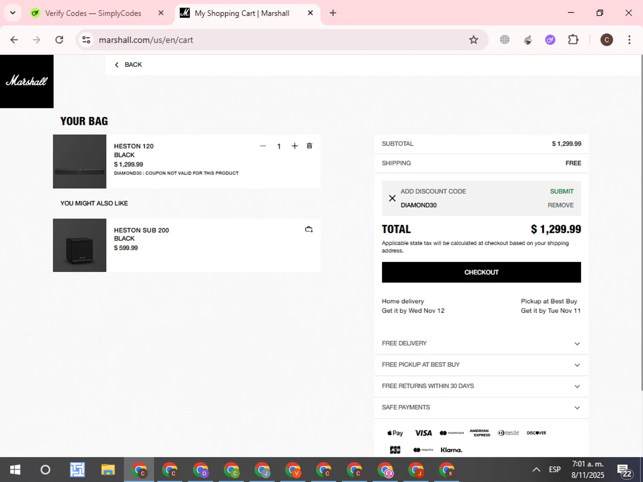643x482 pixels.
Task: Navigate forward in browser
Action: [x=36, y=40]
